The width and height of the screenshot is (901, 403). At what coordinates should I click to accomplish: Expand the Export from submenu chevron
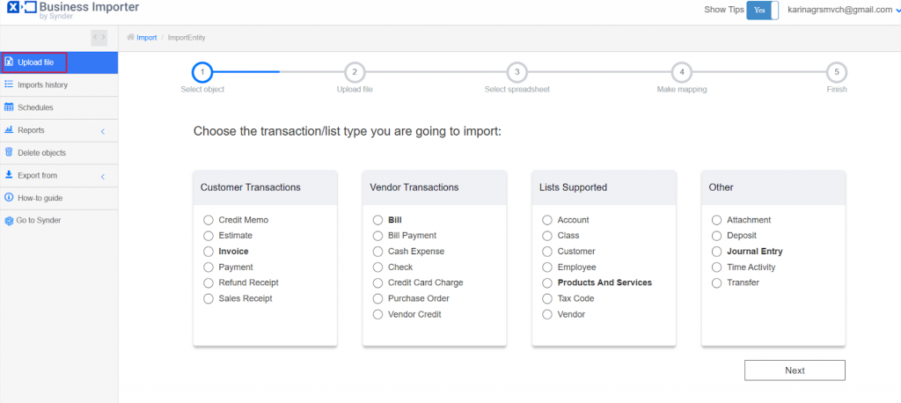pyautogui.click(x=103, y=176)
